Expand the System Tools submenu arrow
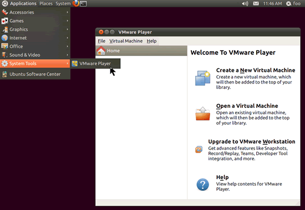The height and width of the screenshot is (210, 305). tap(67, 64)
